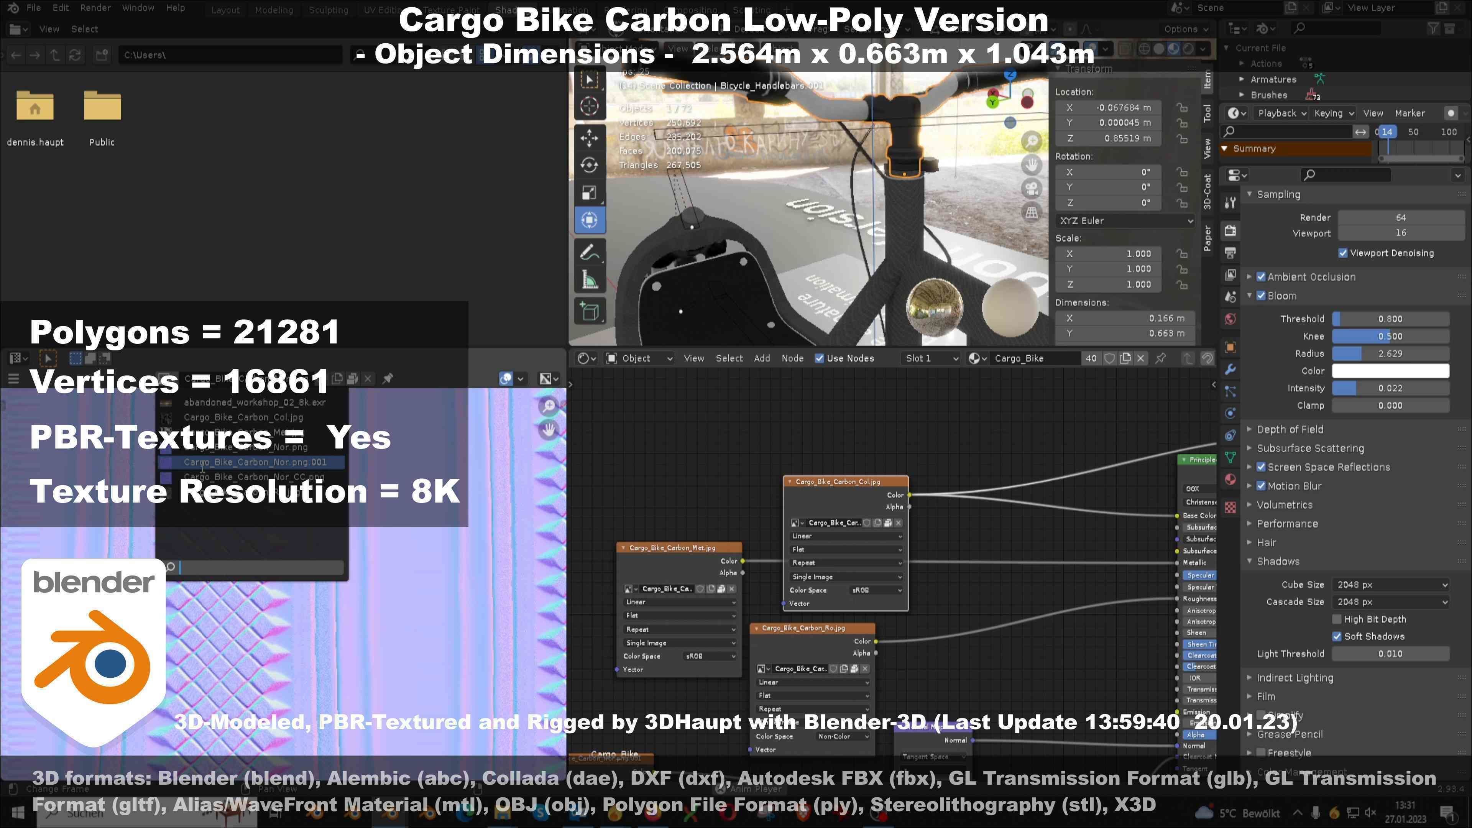The image size is (1472, 828).
Task: Enable the High Bit Depth checkbox
Action: click(1337, 619)
